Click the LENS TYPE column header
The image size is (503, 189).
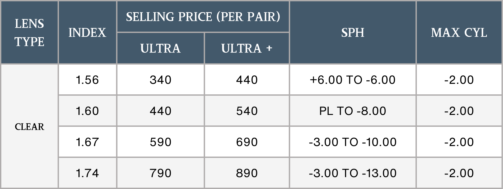pyautogui.click(x=29, y=32)
